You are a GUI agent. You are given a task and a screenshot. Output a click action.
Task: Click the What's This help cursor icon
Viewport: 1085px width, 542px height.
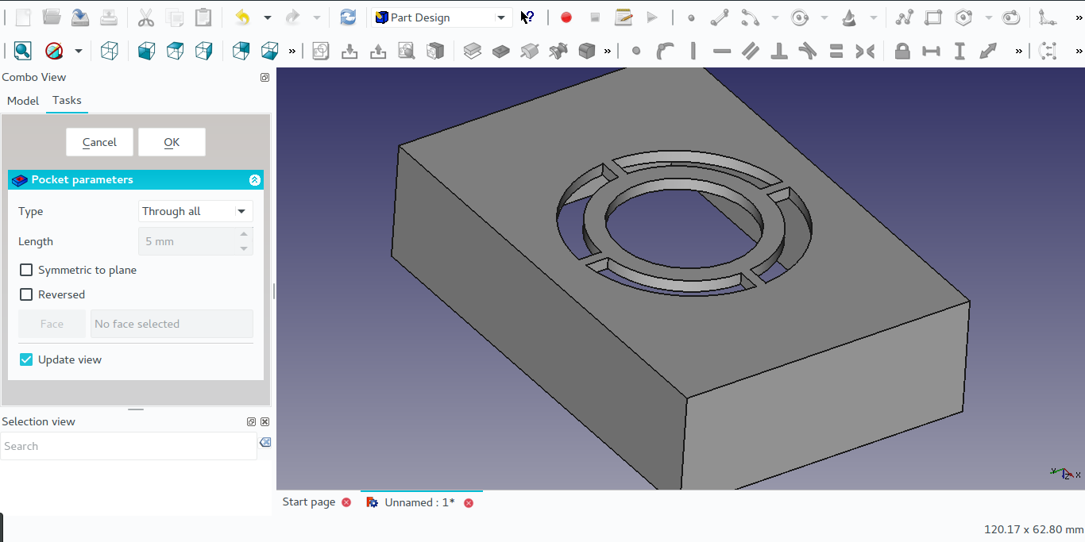point(527,17)
